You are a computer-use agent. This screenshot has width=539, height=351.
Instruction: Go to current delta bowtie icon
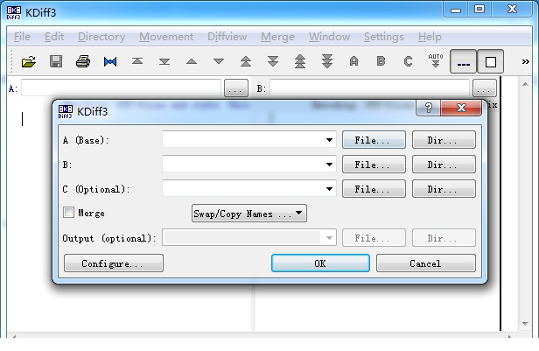click(110, 62)
